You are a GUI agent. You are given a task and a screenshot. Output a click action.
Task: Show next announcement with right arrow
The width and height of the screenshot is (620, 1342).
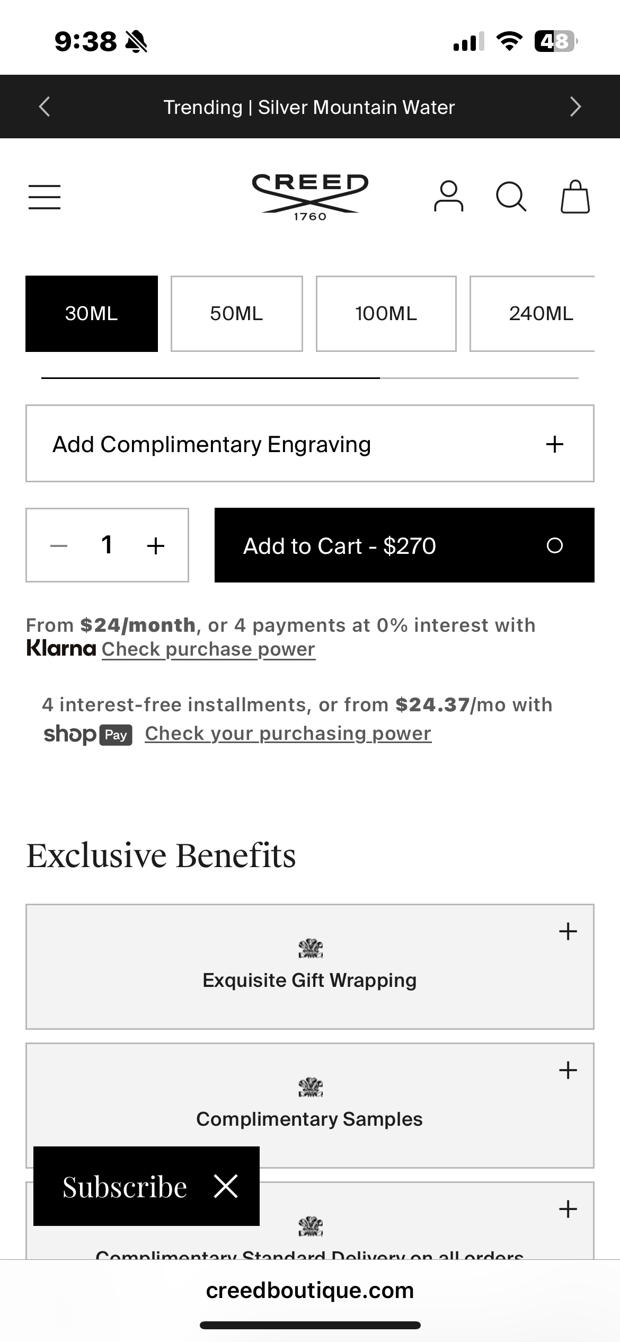pyautogui.click(x=575, y=107)
